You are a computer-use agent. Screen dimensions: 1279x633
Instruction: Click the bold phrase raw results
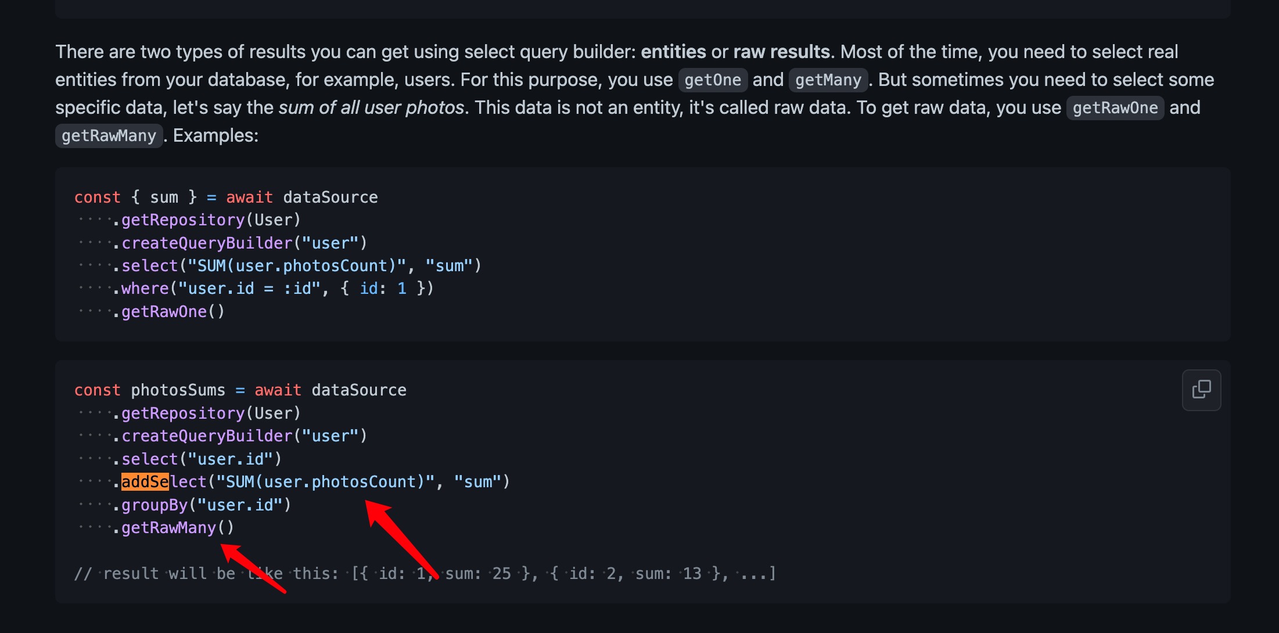point(781,52)
